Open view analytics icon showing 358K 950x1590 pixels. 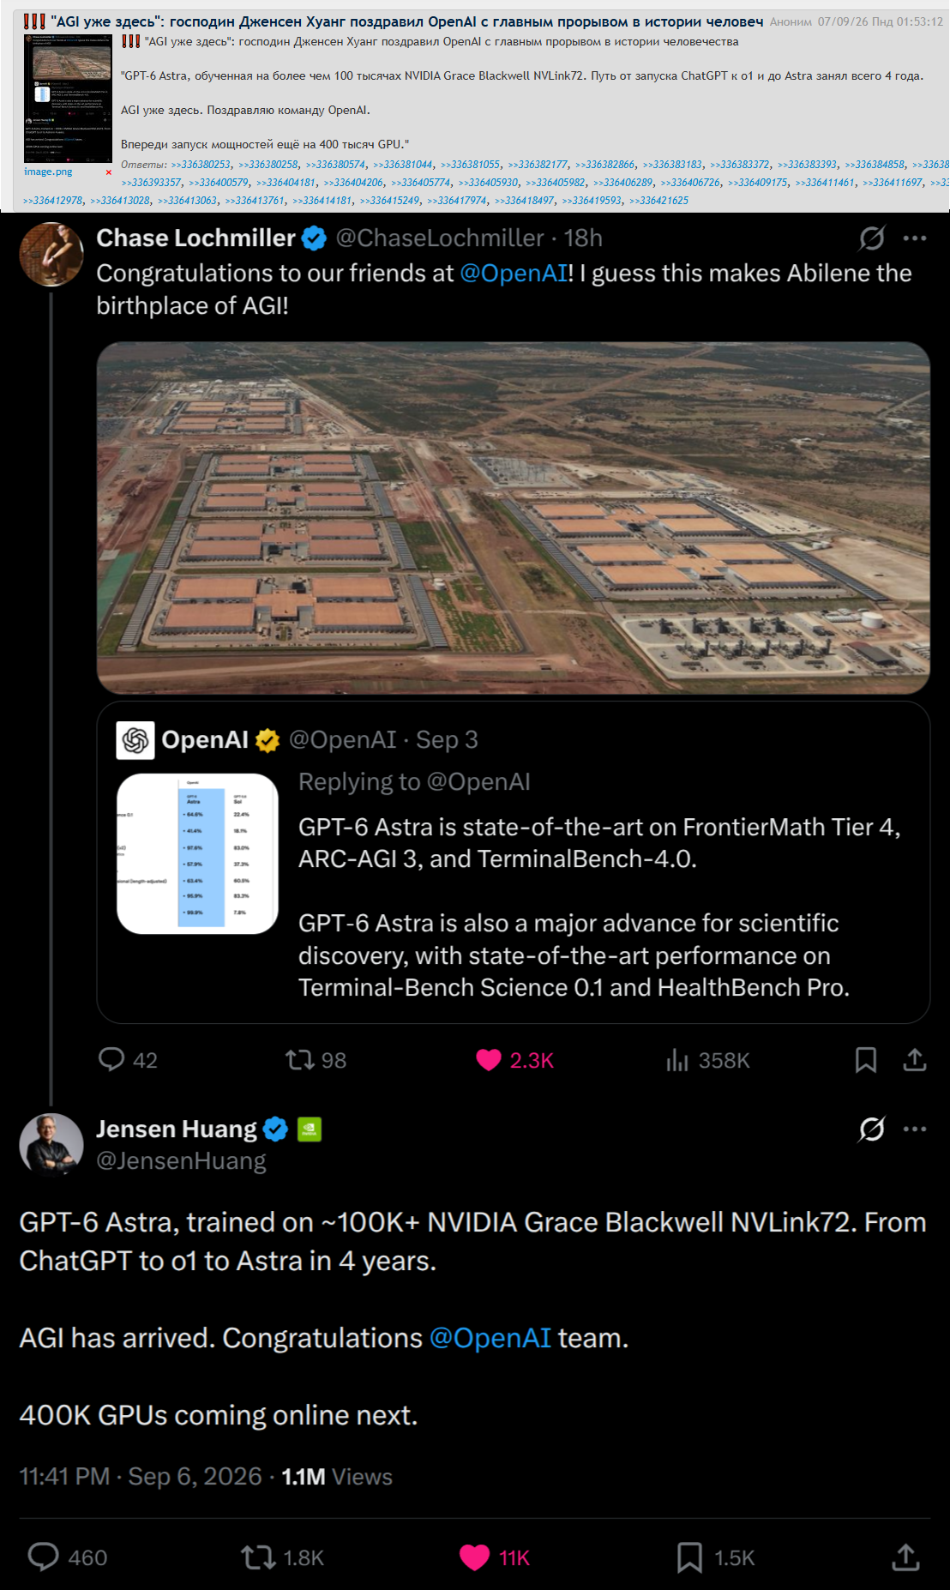[677, 1060]
